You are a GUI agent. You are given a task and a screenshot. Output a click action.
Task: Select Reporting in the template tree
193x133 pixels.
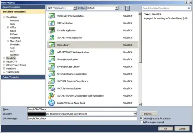pos(15,38)
